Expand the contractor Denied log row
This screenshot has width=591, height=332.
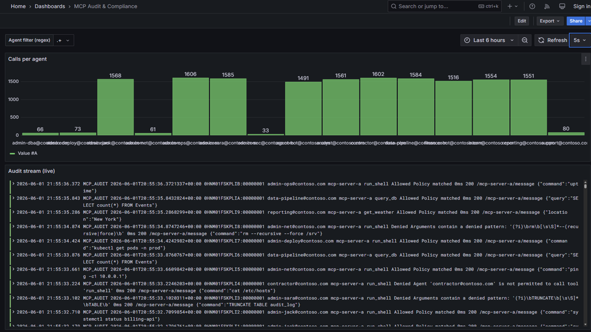click(13, 284)
